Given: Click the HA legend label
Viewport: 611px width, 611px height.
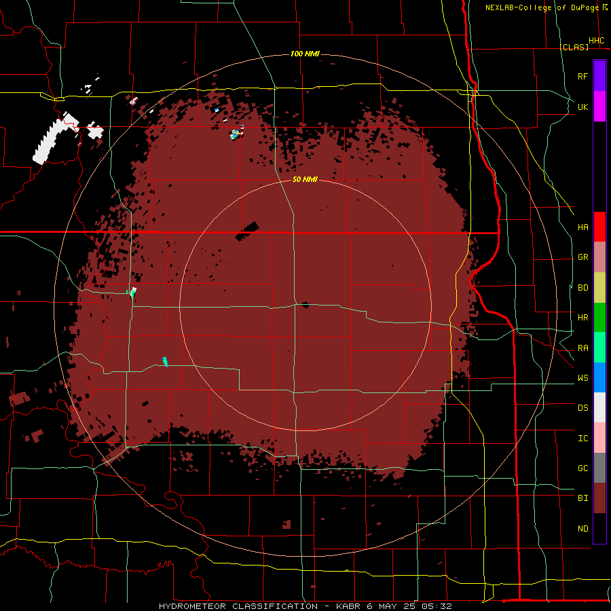Looking at the screenshot, I should click(582, 227).
